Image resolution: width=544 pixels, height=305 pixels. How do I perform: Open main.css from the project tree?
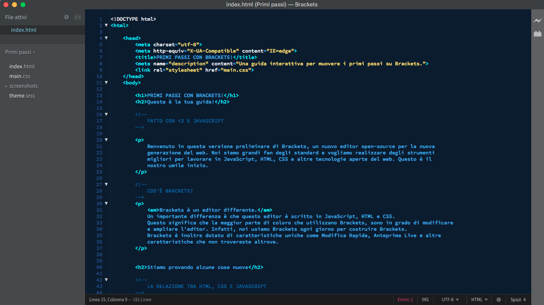(20, 76)
